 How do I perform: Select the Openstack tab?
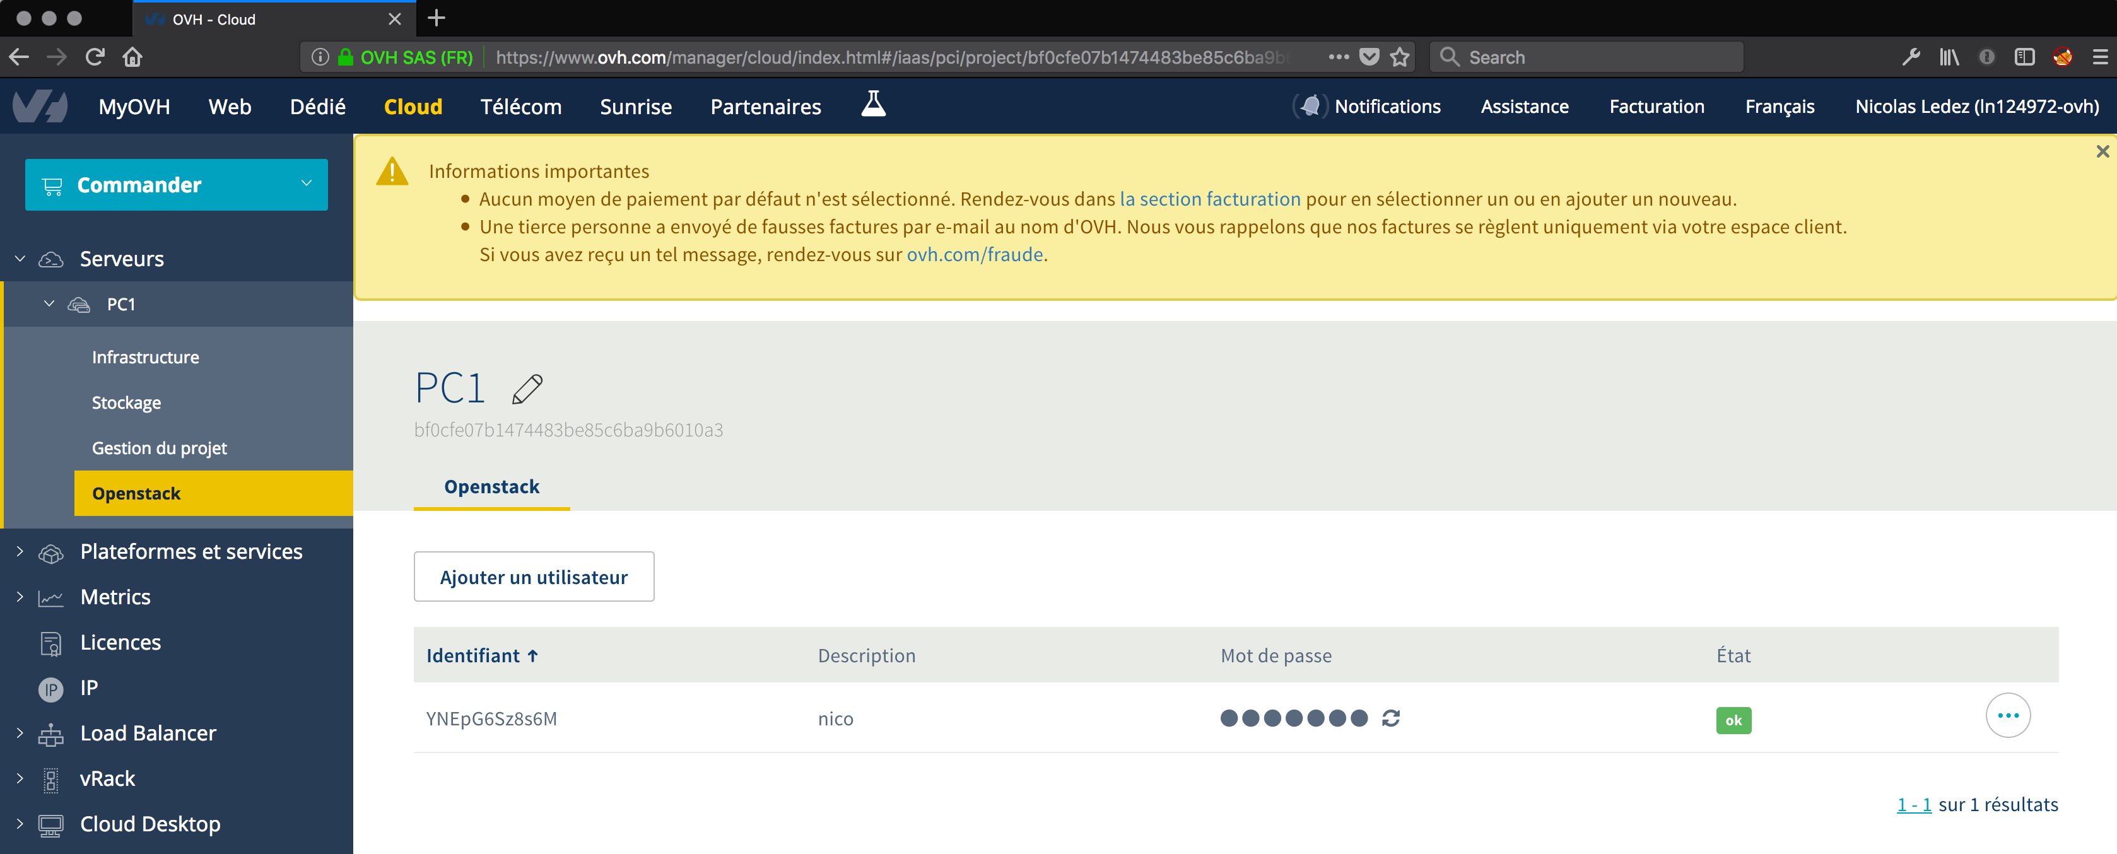(x=491, y=486)
